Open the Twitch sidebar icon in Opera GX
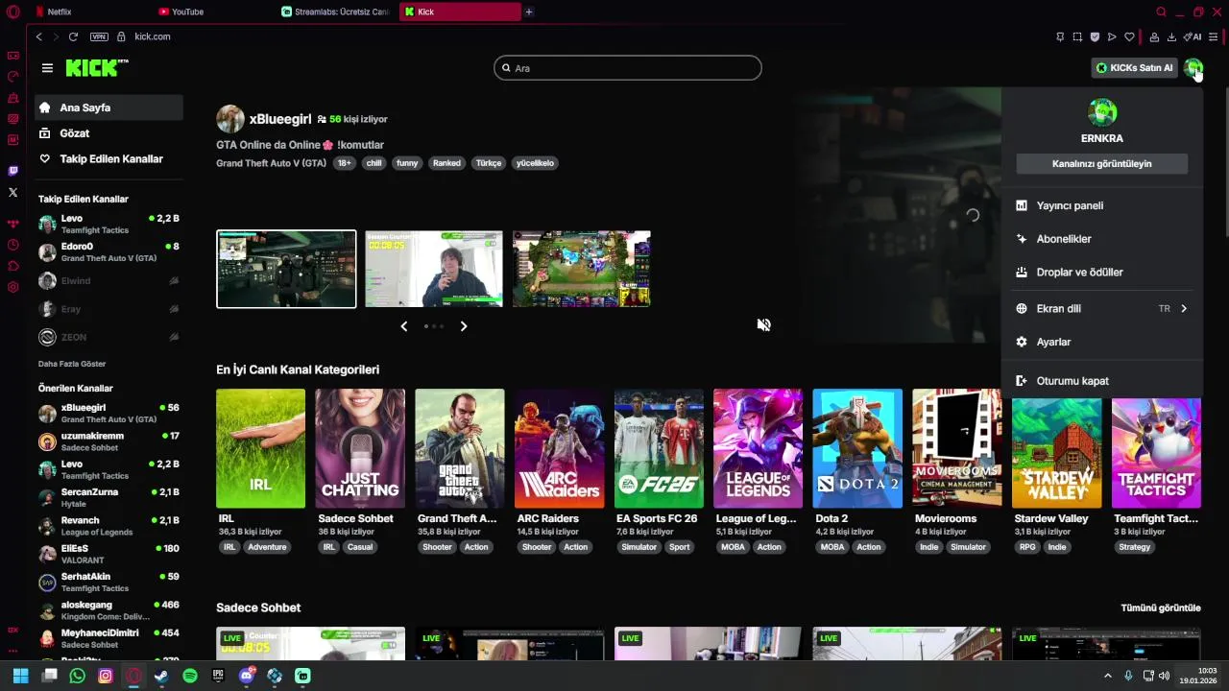Viewport: 1229px width, 691px height. 12,171
